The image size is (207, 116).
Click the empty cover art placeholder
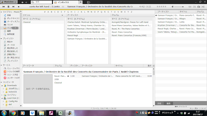38,89
